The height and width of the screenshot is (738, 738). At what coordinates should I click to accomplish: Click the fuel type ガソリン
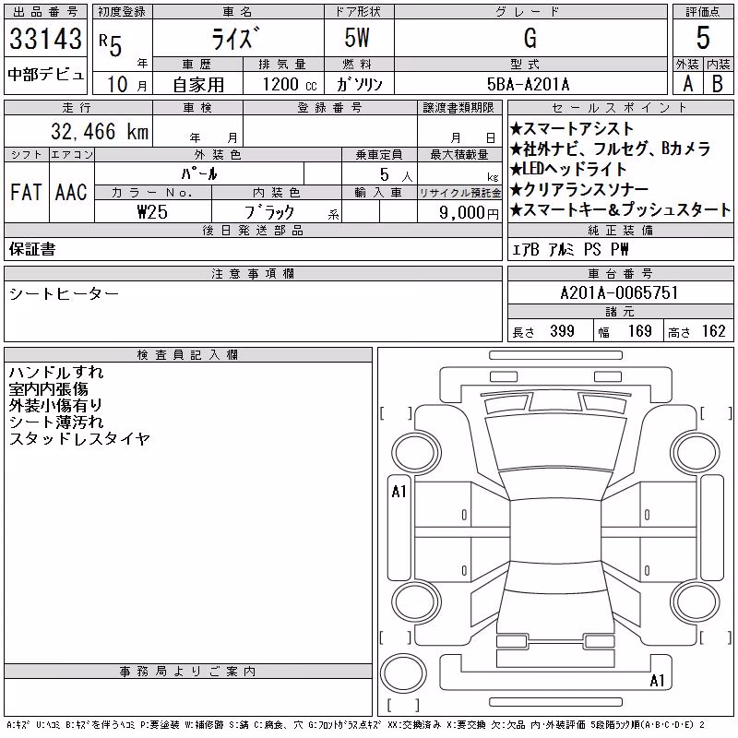point(359,84)
